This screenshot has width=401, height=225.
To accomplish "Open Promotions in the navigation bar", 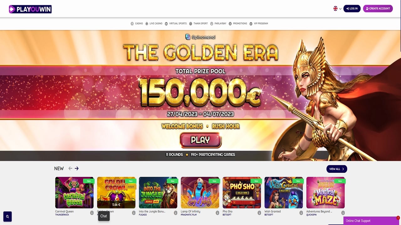I will tap(238, 23).
